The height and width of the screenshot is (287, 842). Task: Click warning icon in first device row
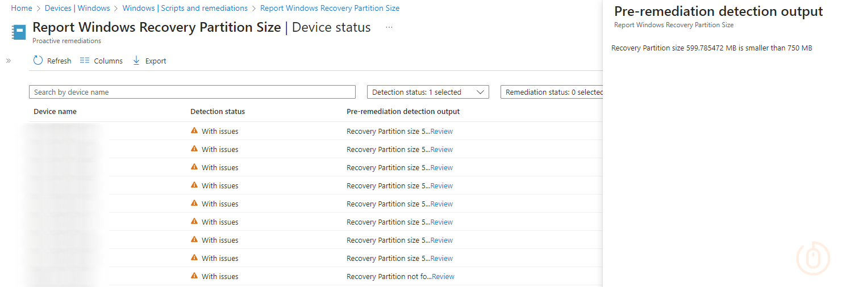[194, 131]
